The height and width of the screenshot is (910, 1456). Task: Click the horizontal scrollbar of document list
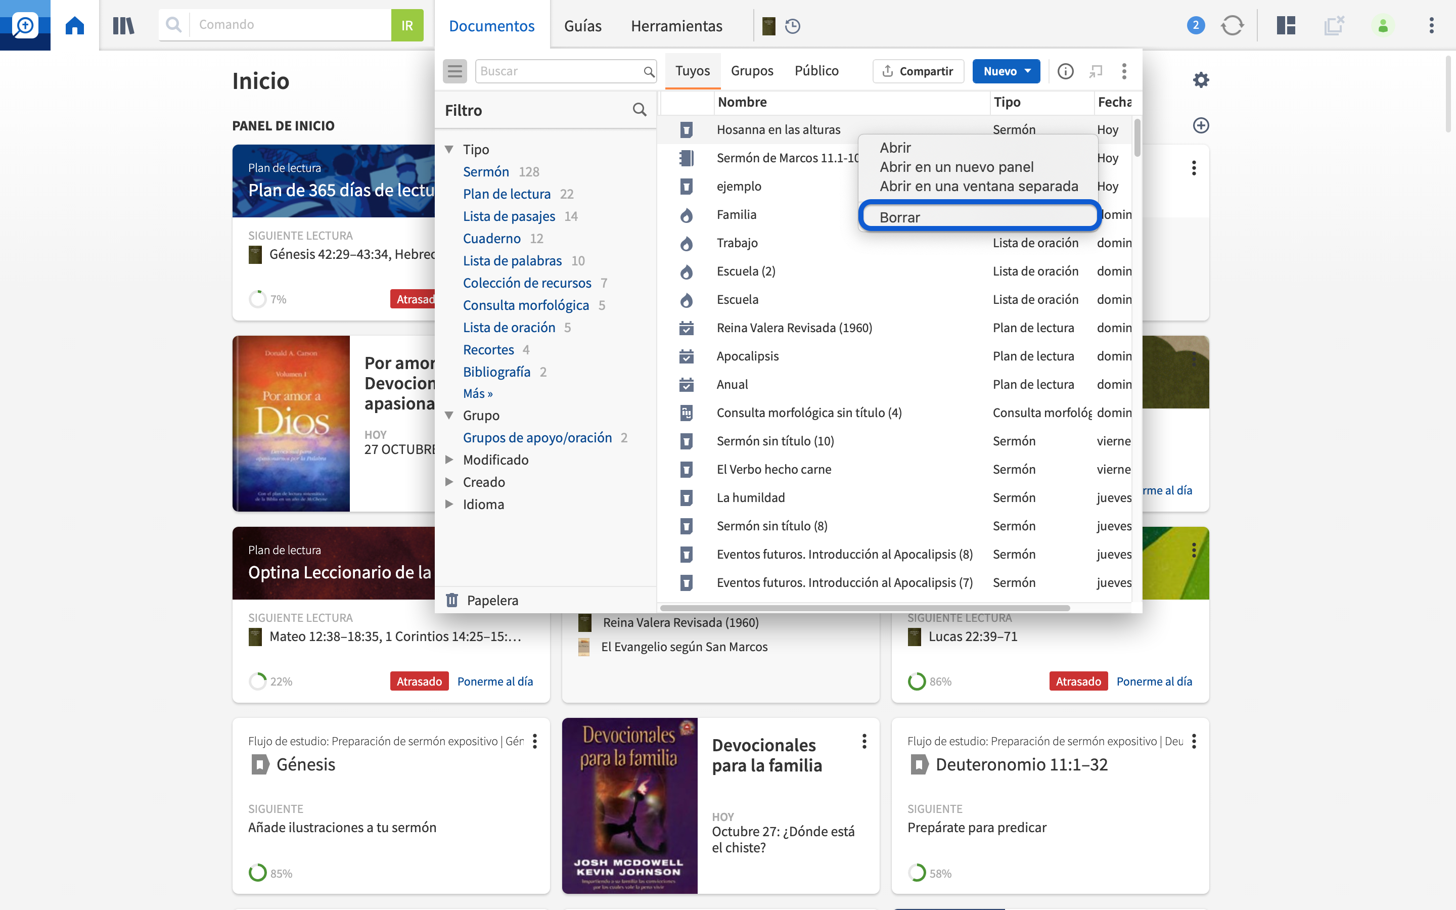865,608
